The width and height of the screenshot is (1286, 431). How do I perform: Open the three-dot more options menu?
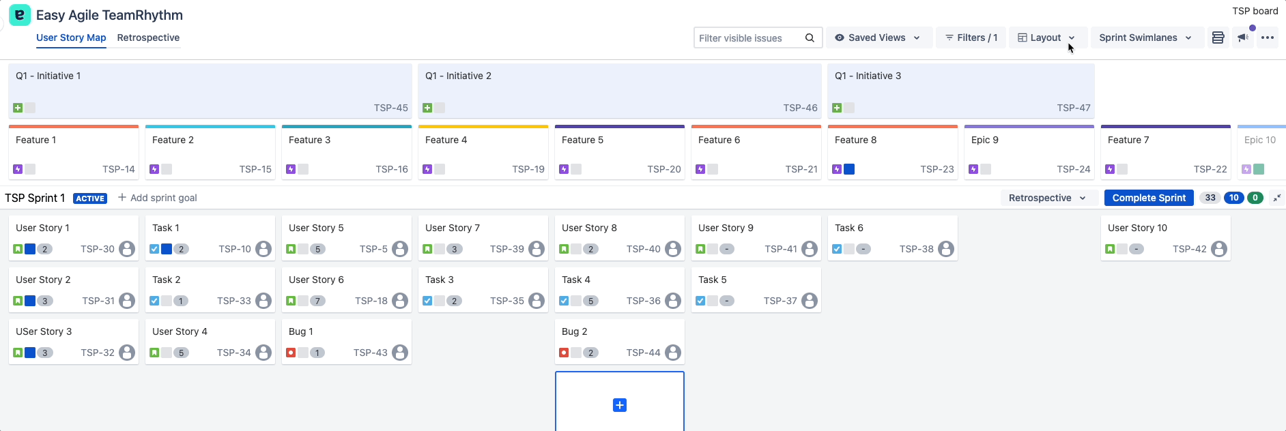tap(1268, 38)
